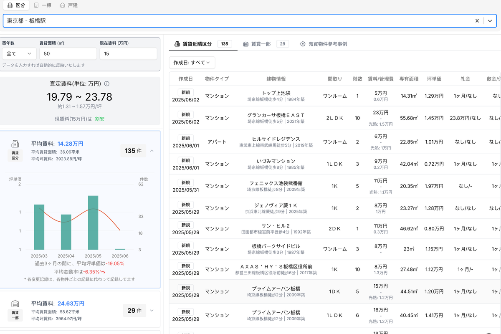The height and width of the screenshot is (334, 501).
Task: Select the サン・ヒル２ property name
Action: tap(276, 225)
